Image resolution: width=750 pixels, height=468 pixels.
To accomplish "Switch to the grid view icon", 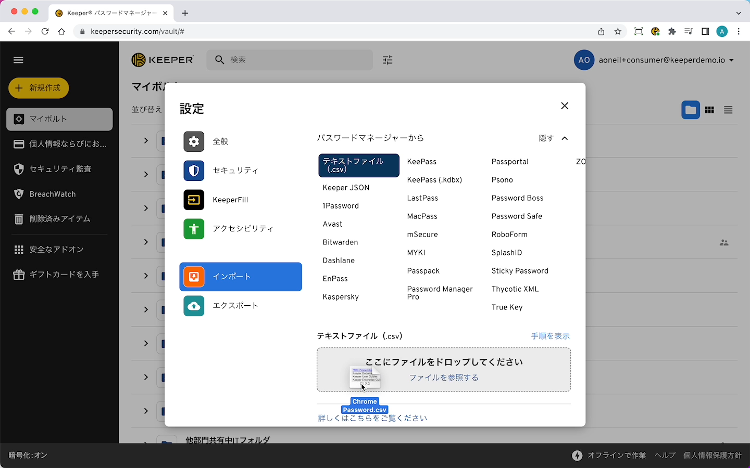I will click(709, 110).
